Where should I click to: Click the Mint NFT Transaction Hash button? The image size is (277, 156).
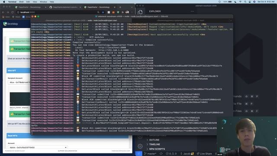click(x=20, y=114)
